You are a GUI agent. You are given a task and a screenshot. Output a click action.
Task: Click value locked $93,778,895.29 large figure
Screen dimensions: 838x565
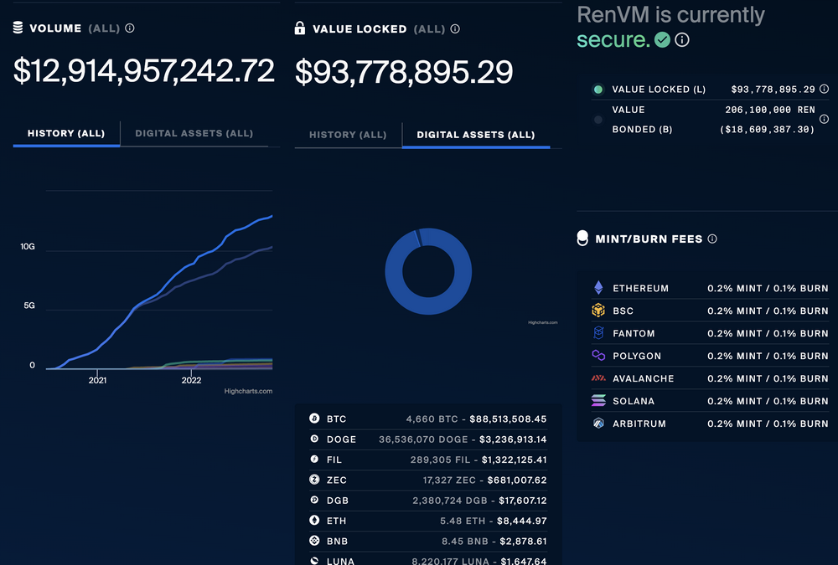(404, 71)
